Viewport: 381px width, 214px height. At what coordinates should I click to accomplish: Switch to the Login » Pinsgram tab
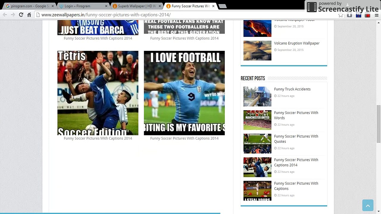(82, 6)
